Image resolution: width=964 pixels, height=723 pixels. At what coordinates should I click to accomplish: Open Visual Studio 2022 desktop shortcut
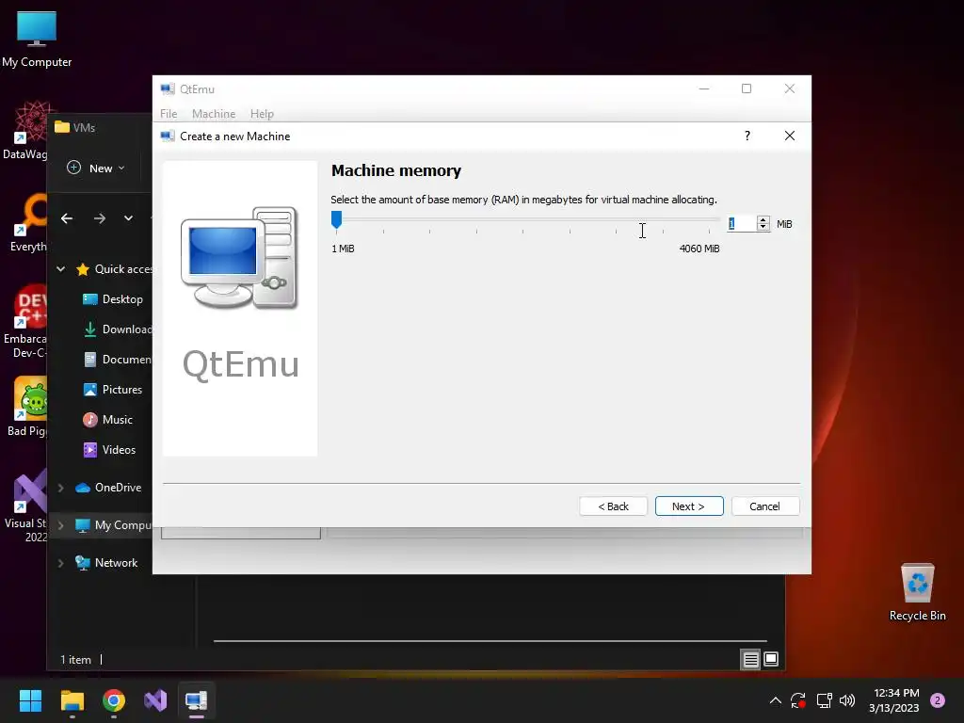25,506
